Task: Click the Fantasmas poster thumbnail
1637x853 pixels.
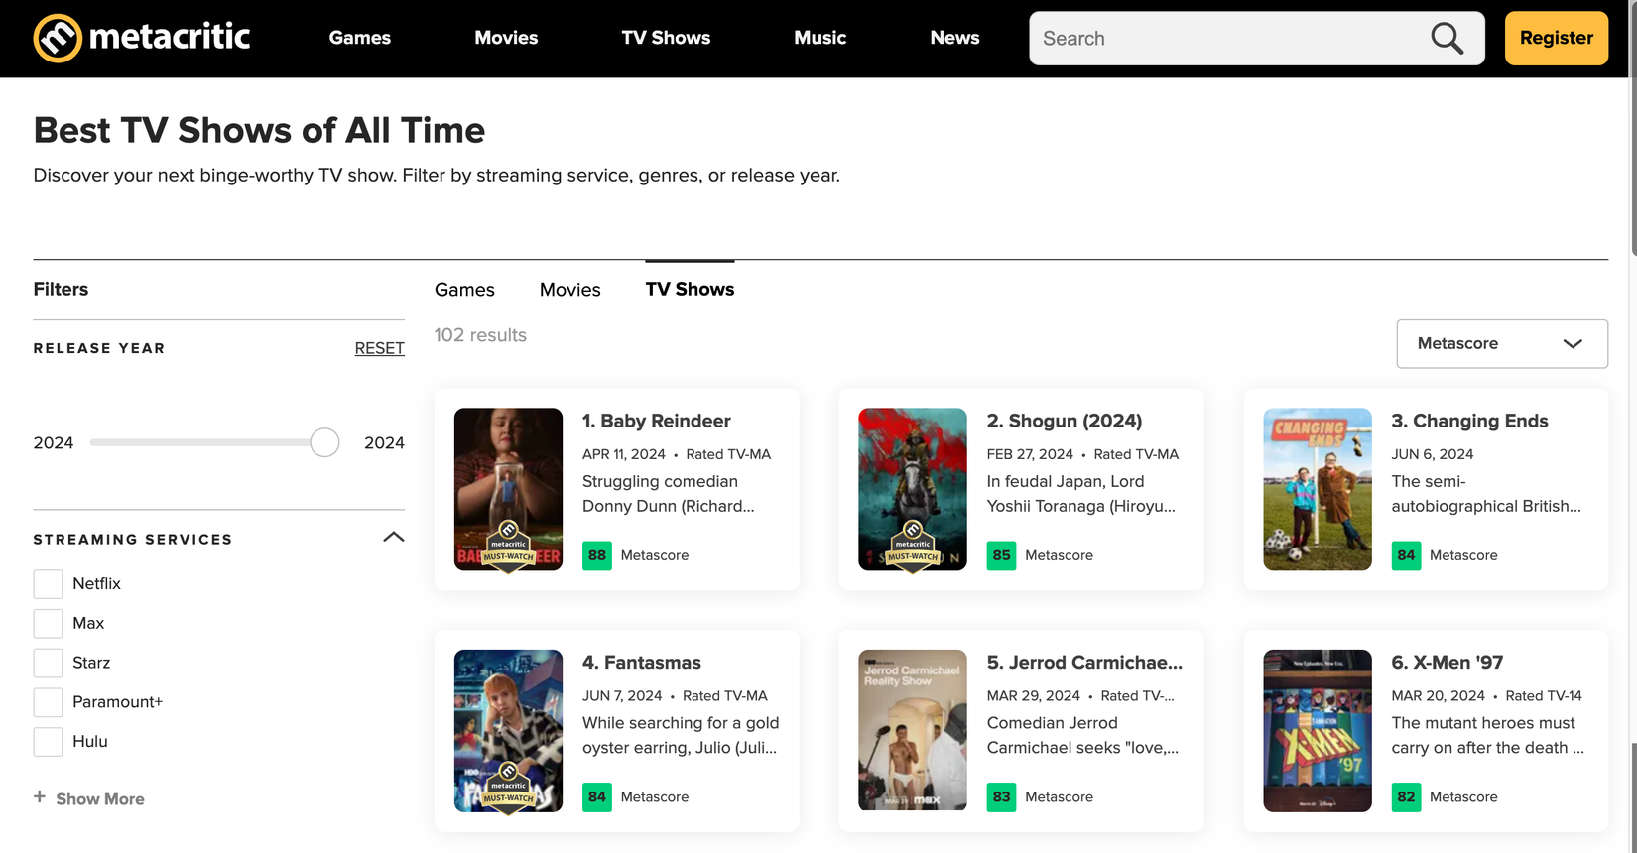Action: pyautogui.click(x=508, y=731)
